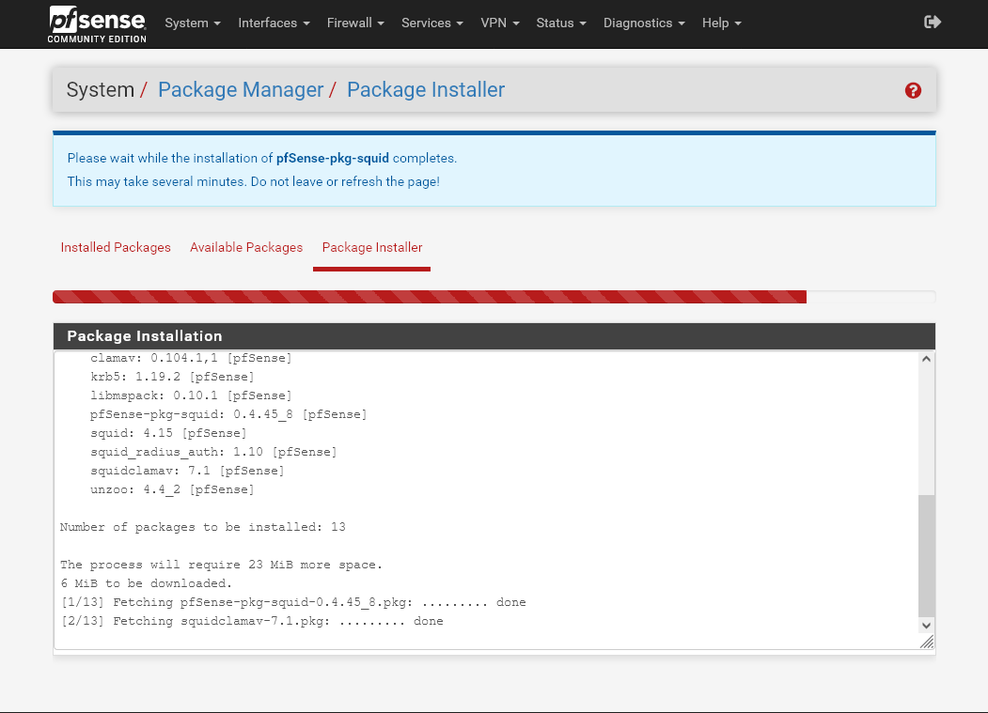Click the pfSense Community Edition logo

click(x=98, y=23)
